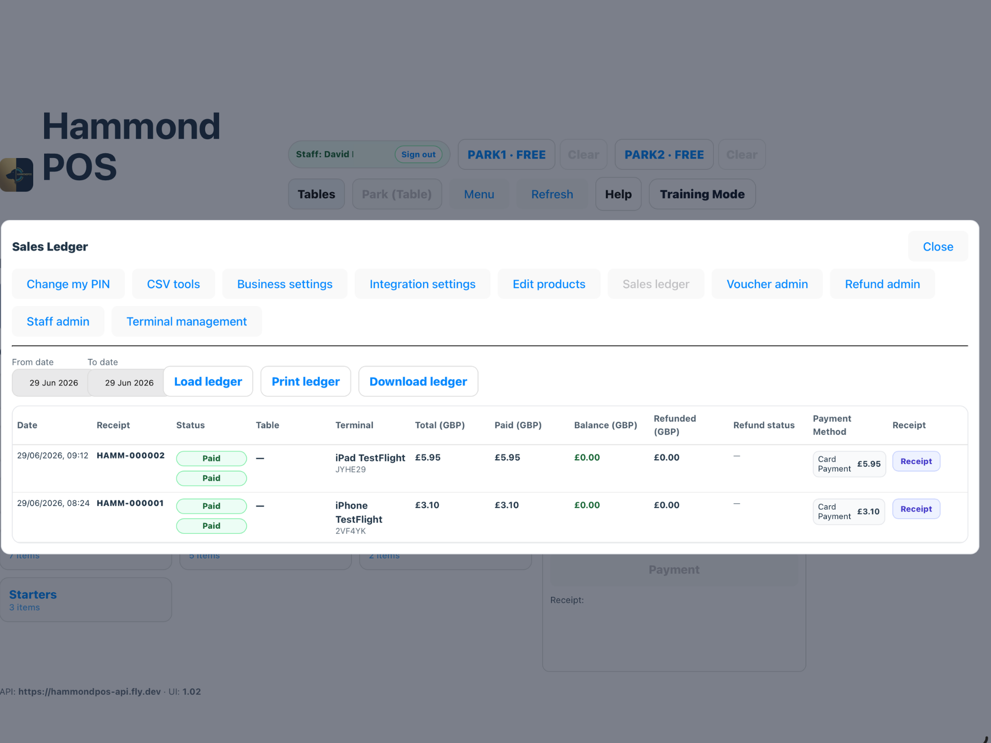Image resolution: width=991 pixels, height=743 pixels.
Task: View Receipt for HAMM-000002
Action: [x=916, y=461]
